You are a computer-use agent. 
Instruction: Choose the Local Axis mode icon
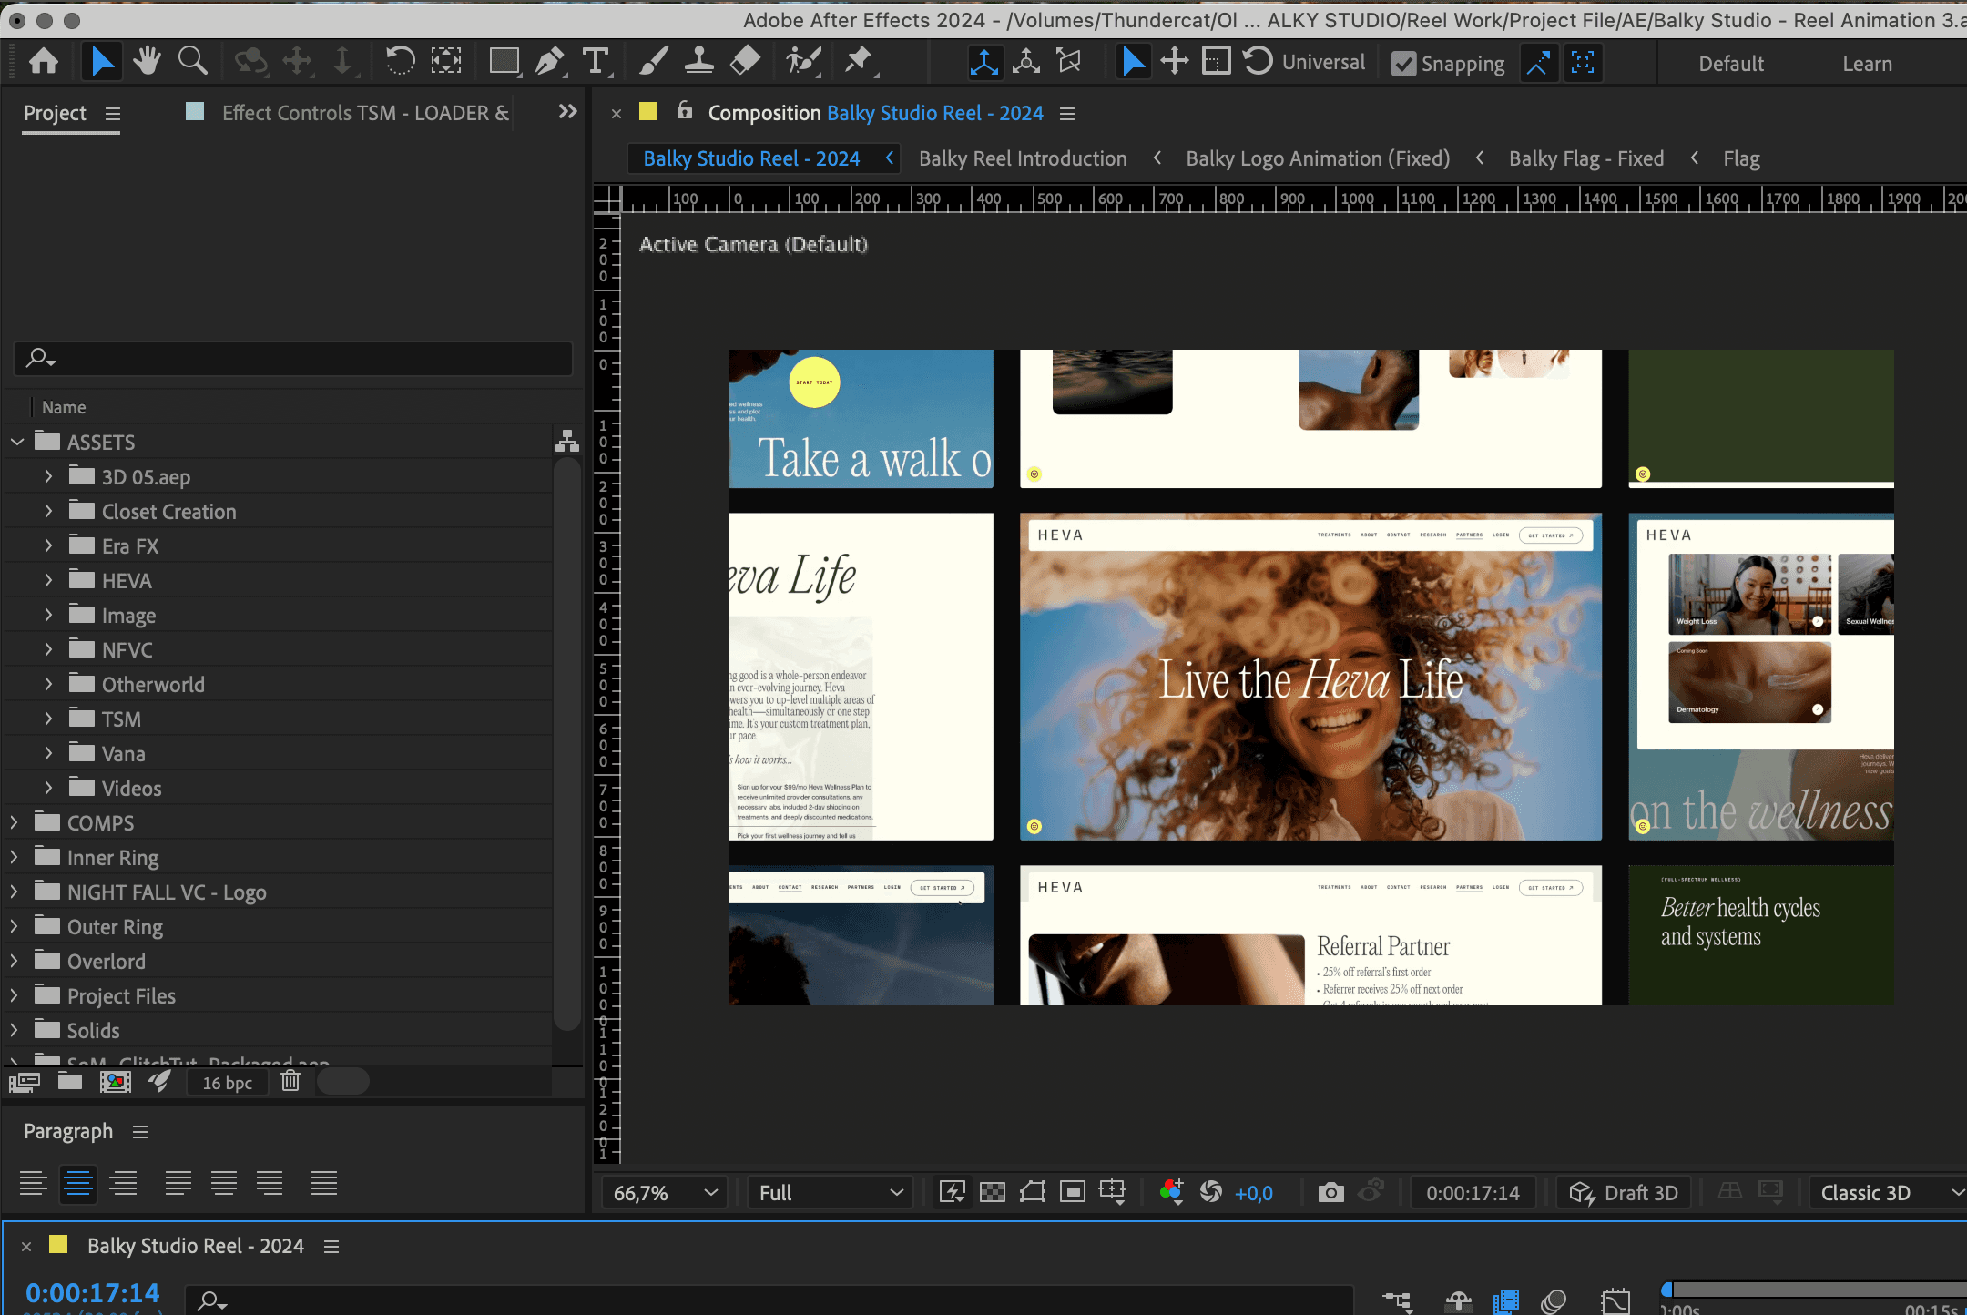point(983,63)
